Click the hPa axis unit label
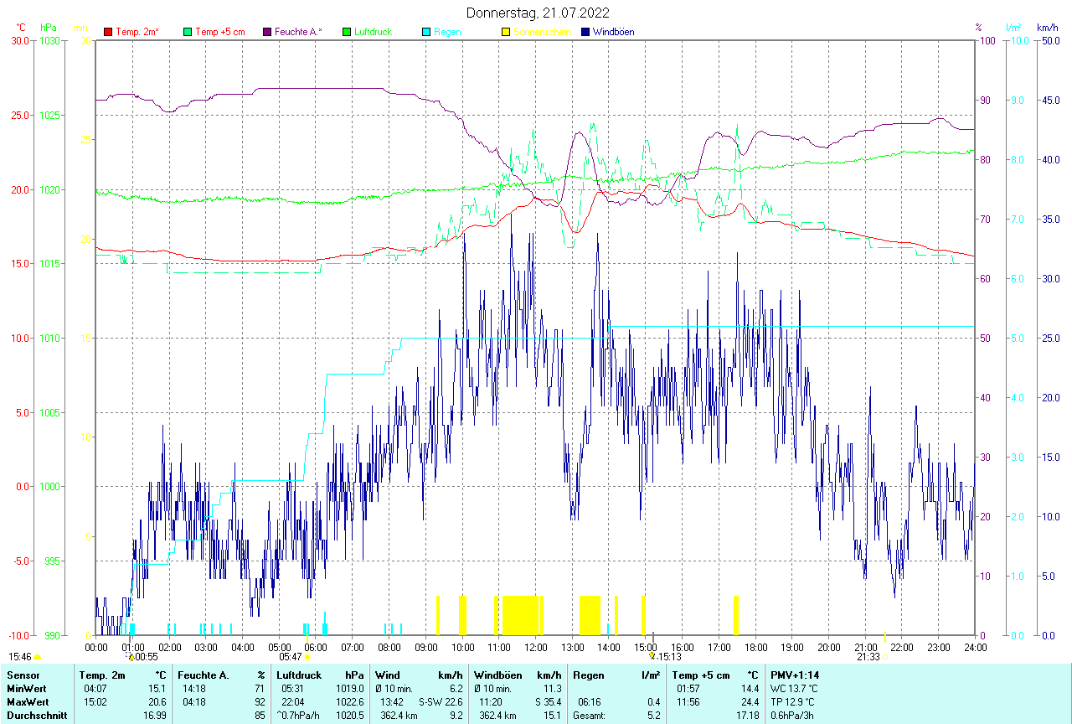This screenshot has width=1072, height=724. click(x=49, y=28)
